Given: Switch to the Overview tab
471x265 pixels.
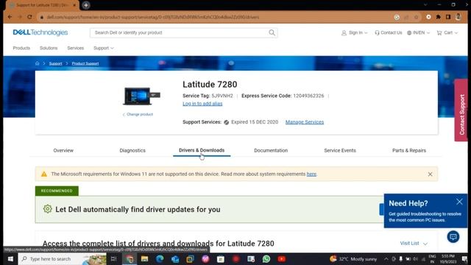Looking at the screenshot, I should (63, 150).
